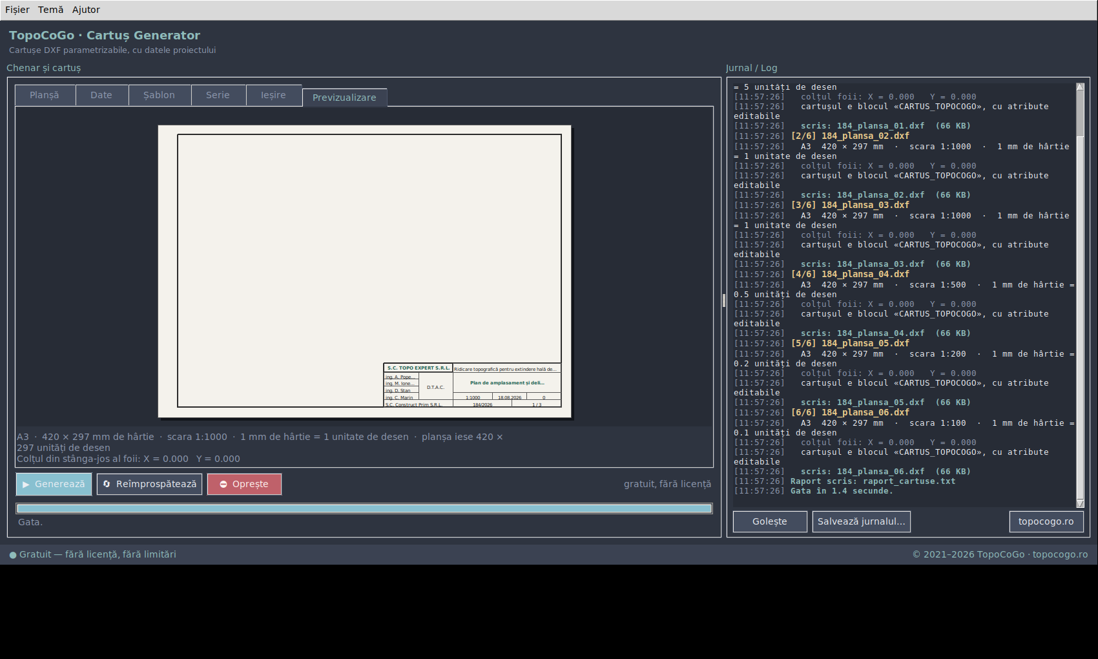Viewport: 1098px width, 659px height.
Task: Click Salvează jurnalul… button
Action: click(862, 521)
